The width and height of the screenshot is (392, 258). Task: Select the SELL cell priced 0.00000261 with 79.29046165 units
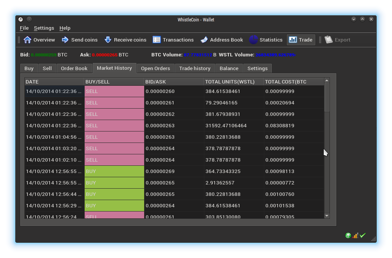click(114, 103)
